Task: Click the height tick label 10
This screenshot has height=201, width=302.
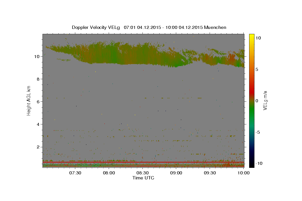Action: [x=37, y=56]
